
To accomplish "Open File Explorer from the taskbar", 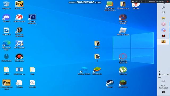I will (164, 18).
